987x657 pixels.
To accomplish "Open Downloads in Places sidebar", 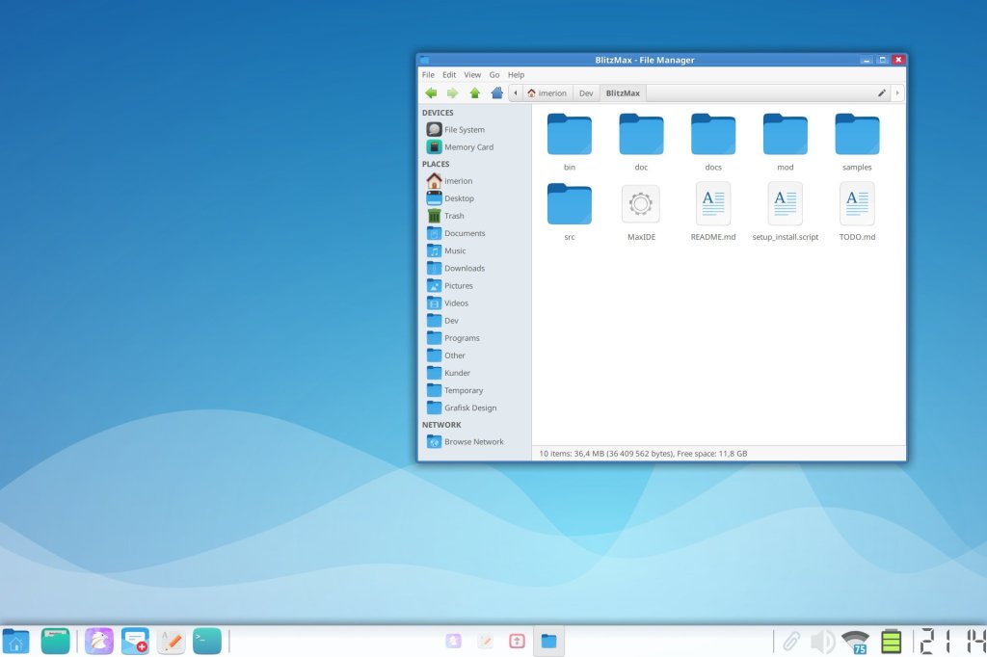I will pyautogui.click(x=464, y=268).
